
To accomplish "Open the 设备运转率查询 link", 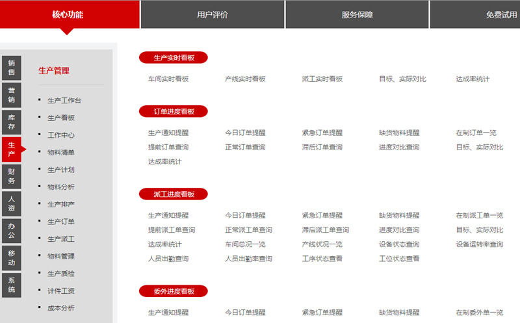I will pos(479,244).
